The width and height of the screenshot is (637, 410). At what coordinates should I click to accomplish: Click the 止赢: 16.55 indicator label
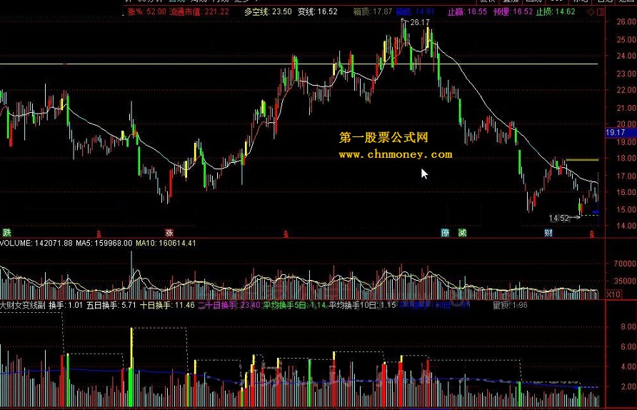click(x=467, y=11)
